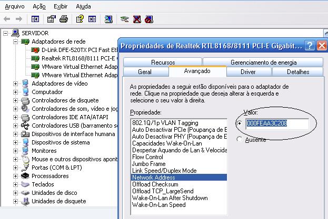Click the Back arrow toolbar icon
The height and width of the screenshot is (219, 328).
[7, 19]
